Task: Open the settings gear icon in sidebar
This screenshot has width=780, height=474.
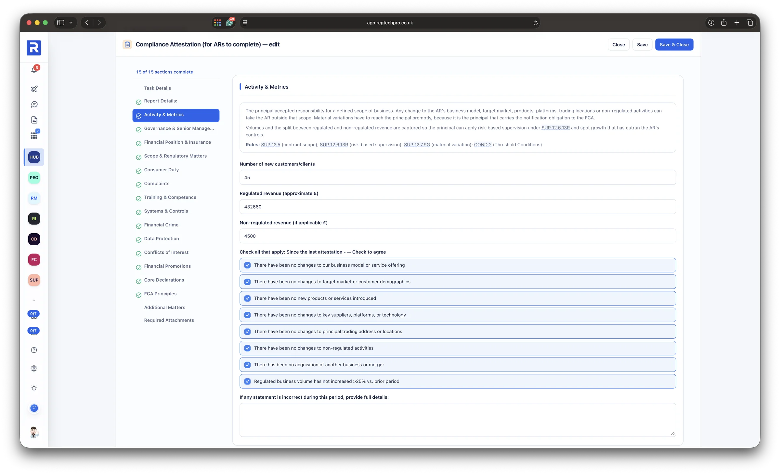Action: [34, 369]
